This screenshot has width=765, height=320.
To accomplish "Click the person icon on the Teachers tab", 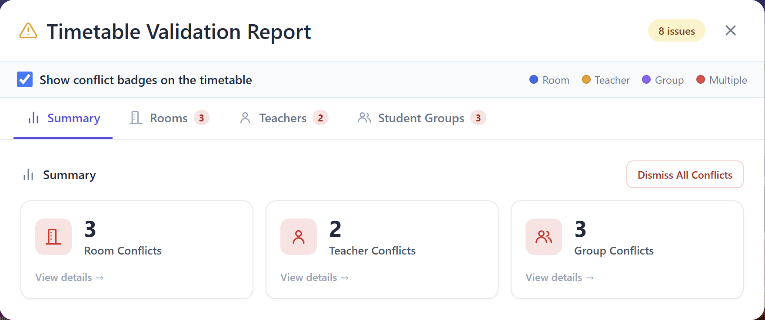I will (245, 118).
